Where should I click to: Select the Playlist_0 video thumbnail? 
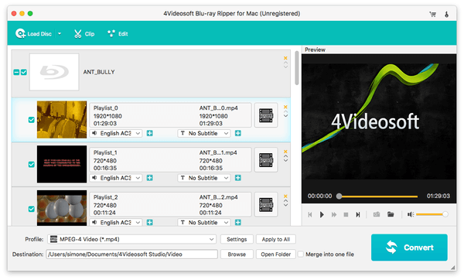pos(62,120)
